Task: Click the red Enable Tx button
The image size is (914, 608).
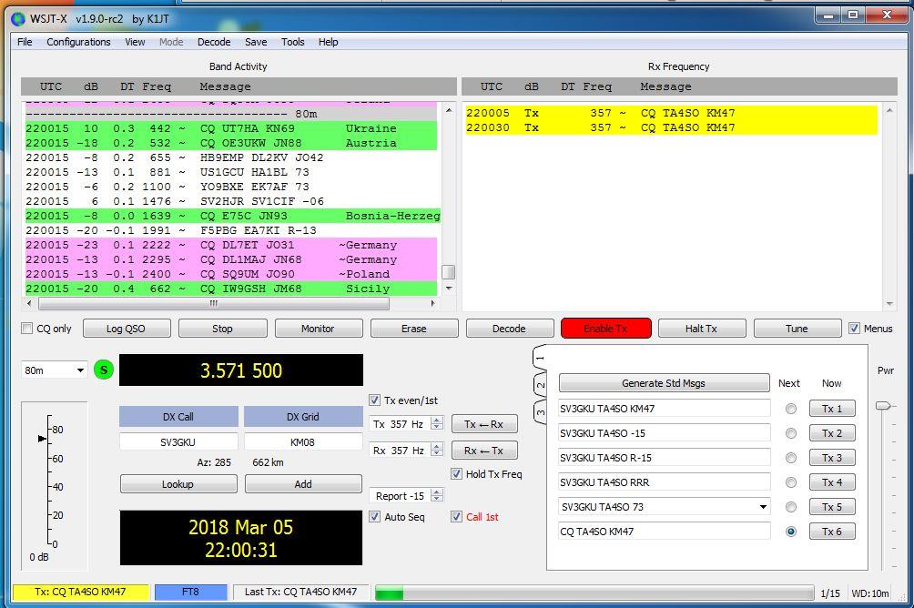Action: 605,329
